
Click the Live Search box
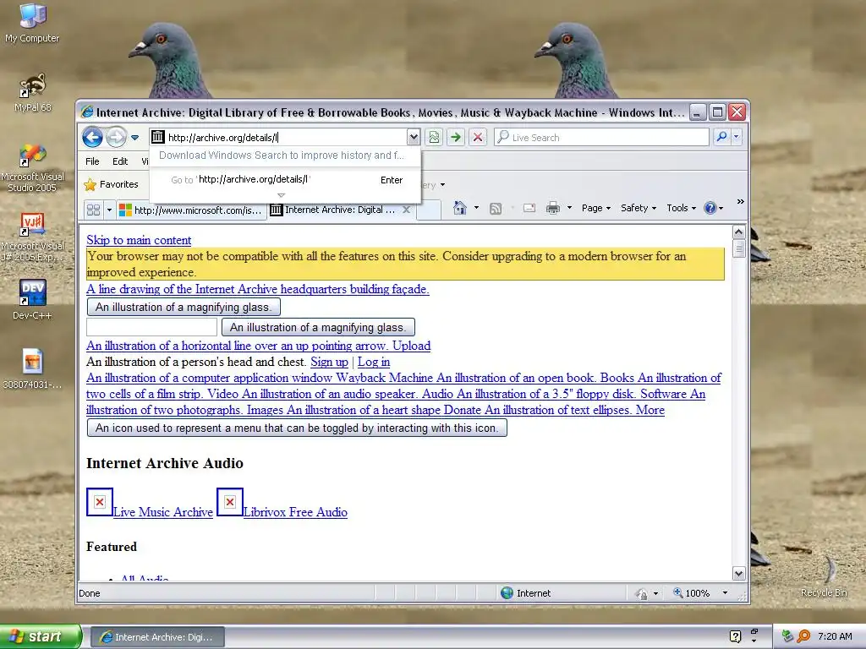coord(602,137)
